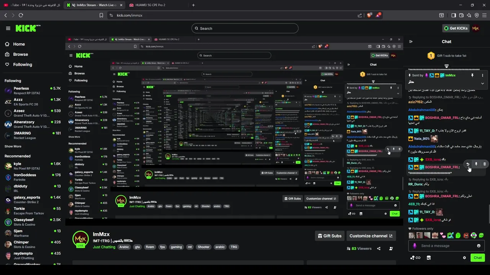
Task: Switch to the YouTube browser tab
Action: 32,5
